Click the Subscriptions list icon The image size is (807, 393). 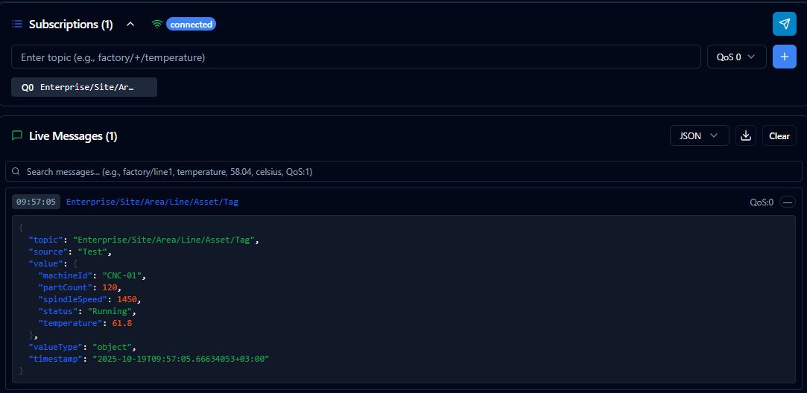(x=17, y=24)
